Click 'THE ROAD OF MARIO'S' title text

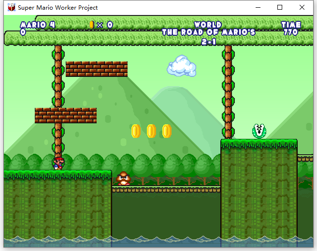[209, 32]
